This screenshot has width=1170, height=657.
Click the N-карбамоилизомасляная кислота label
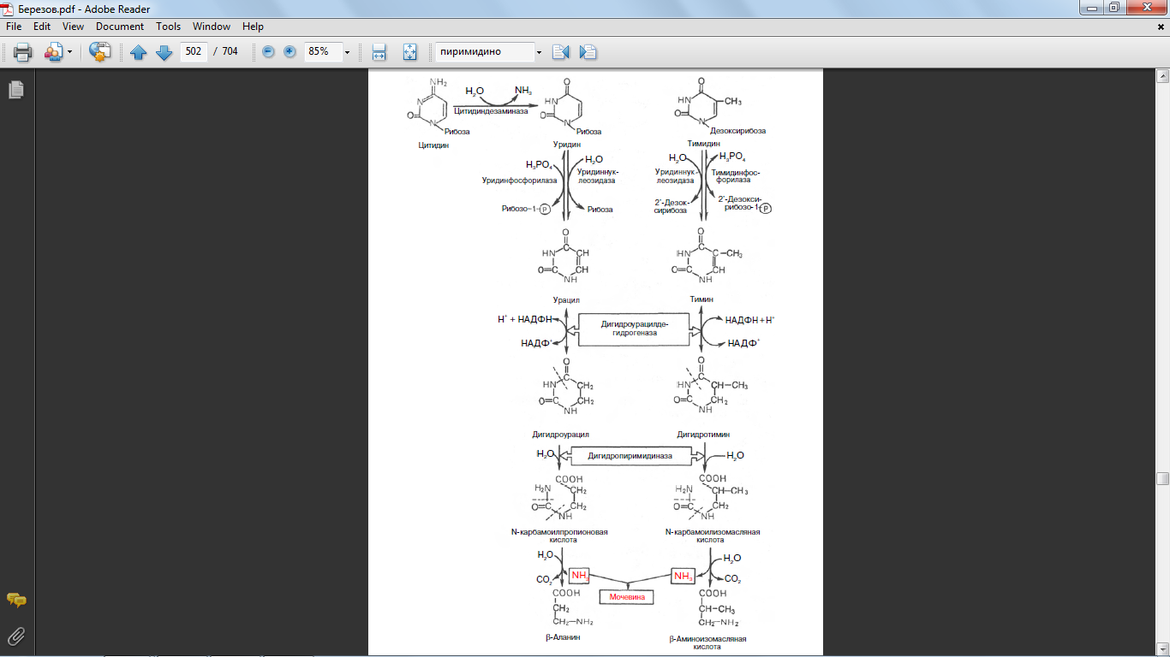pos(713,536)
